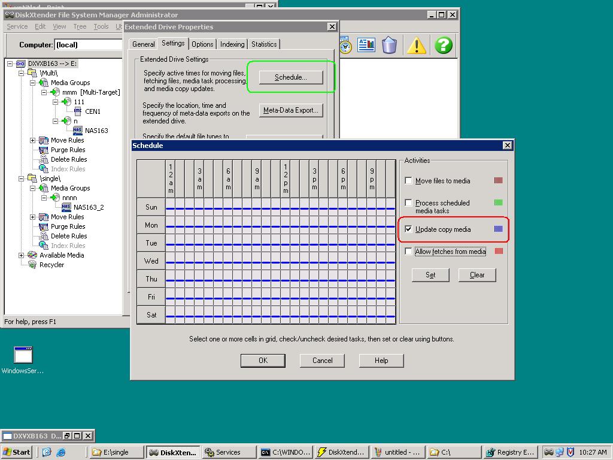Select Purge Rules icon under \single\

point(43,226)
